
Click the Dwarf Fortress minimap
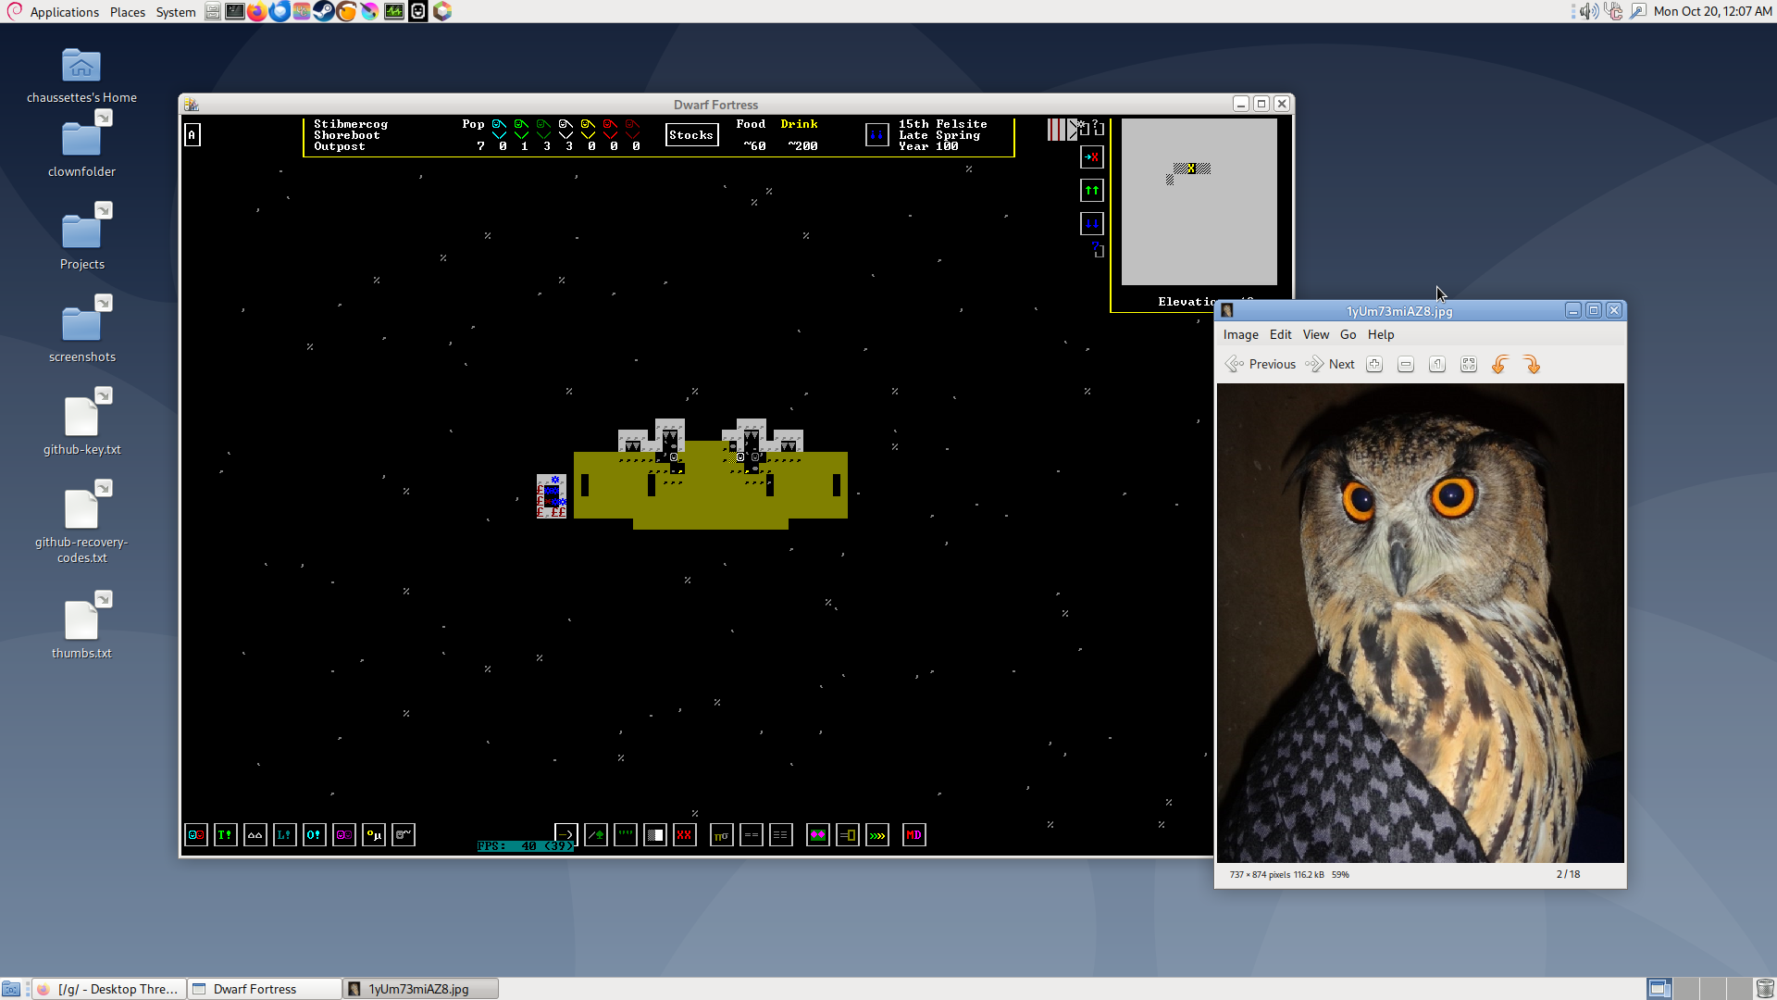tap(1199, 201)
